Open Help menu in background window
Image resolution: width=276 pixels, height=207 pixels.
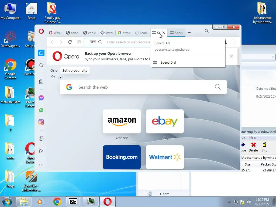pyautogui.click(x=253, y=137)
